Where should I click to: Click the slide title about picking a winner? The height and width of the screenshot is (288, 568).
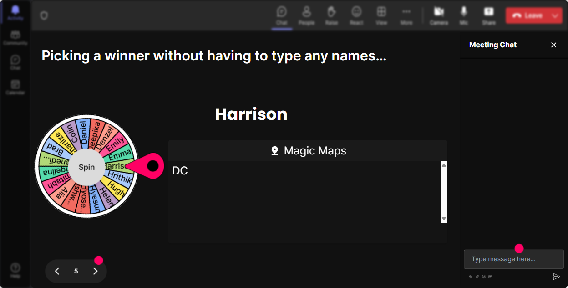click(x=214, y=56)
